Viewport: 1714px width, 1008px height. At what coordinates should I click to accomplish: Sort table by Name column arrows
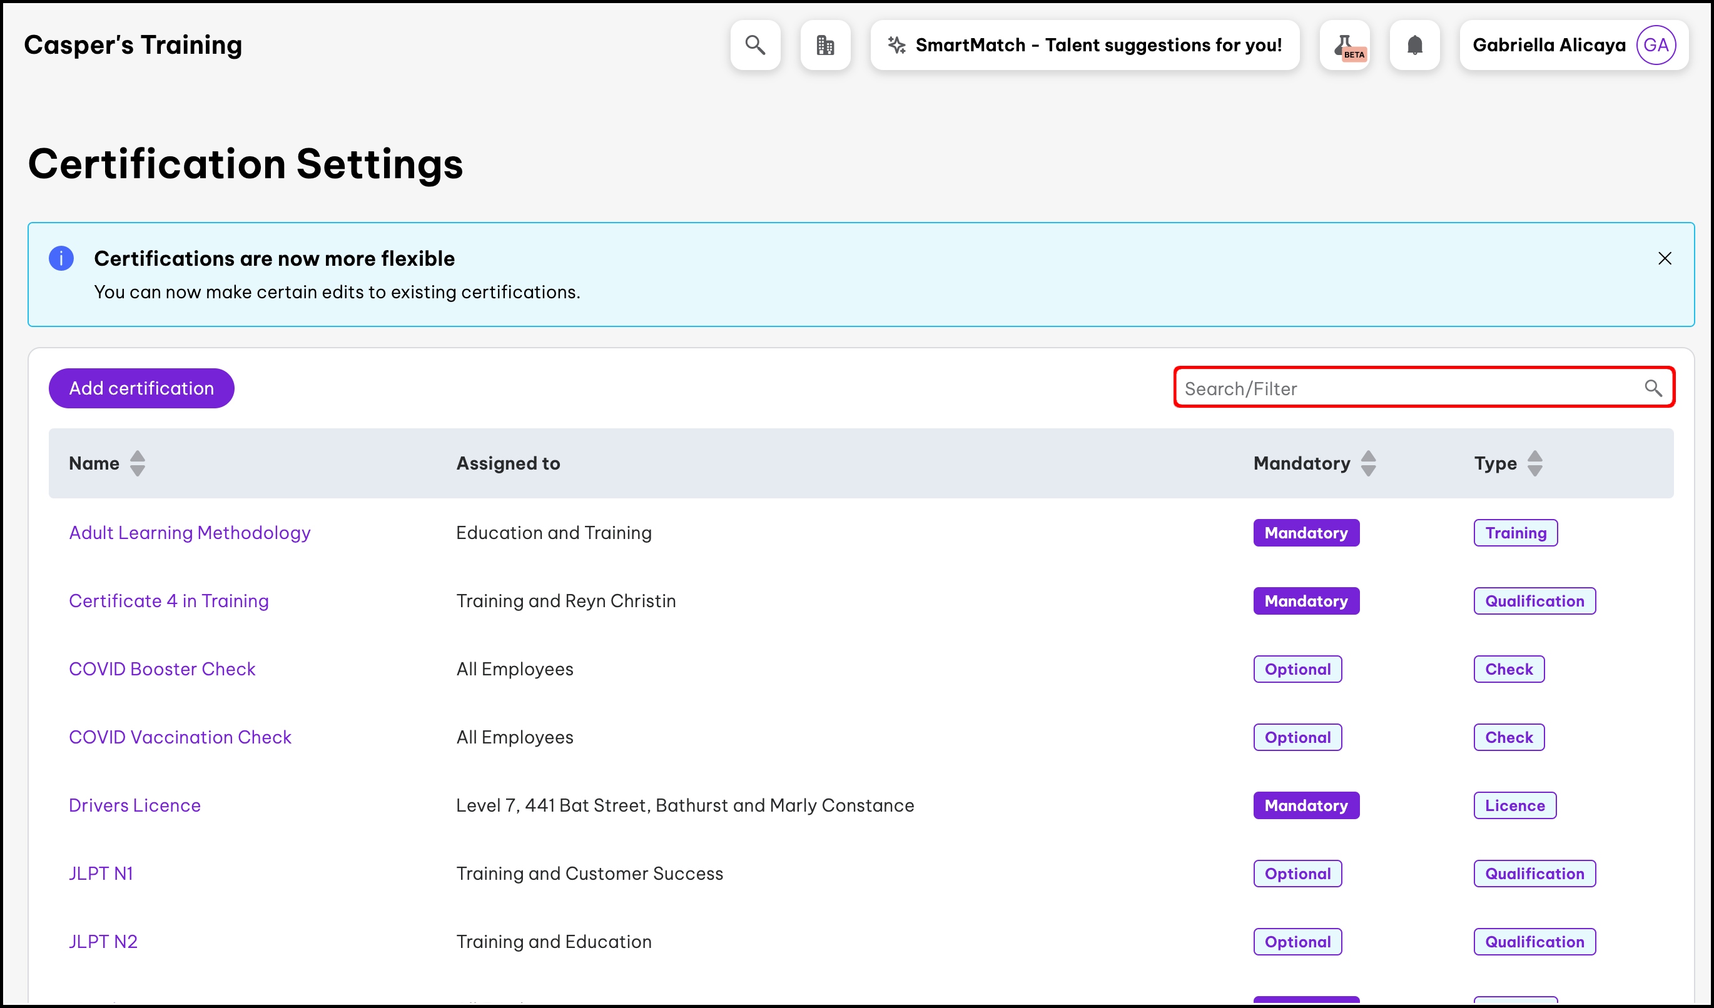tap(138, 463)
